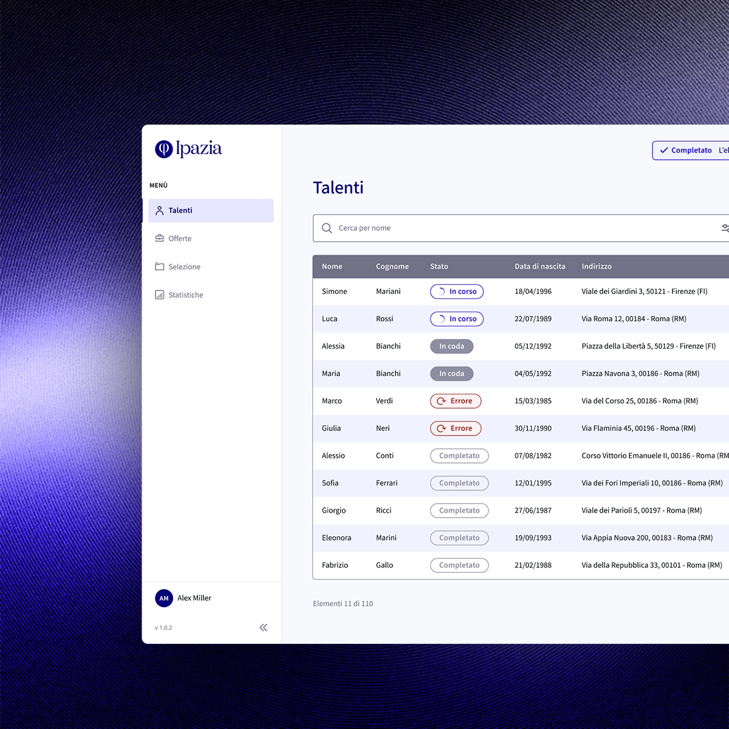
Task: Select the name Alessio in table
Action: 334,456
